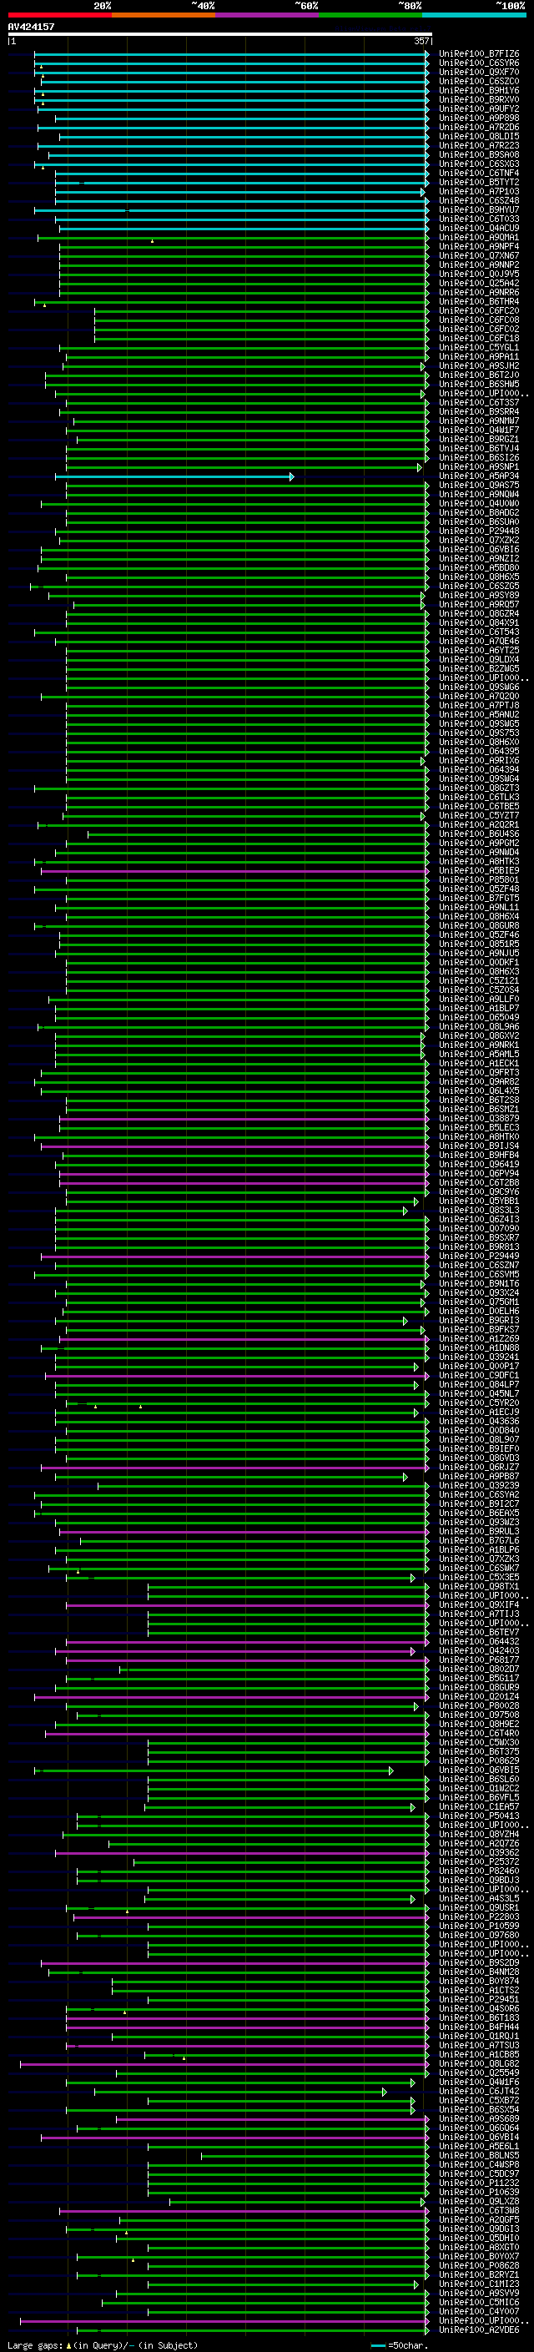Select the UniRef100_B9H1Y6 label
Image resolution: width=534 pixels, height=2352 pixels.
point(479,90)
